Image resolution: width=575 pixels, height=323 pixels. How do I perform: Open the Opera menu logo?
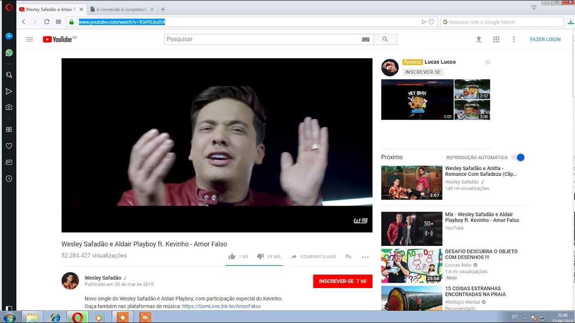coord(9,7)
